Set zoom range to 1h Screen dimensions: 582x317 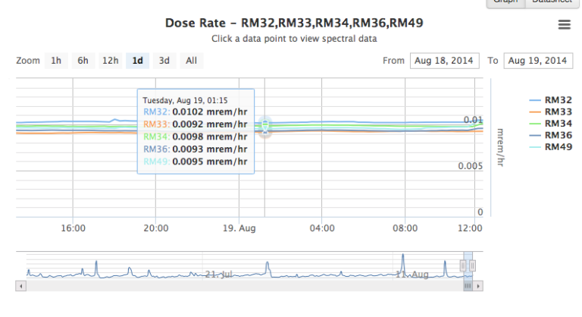click(x=55, y=61)
